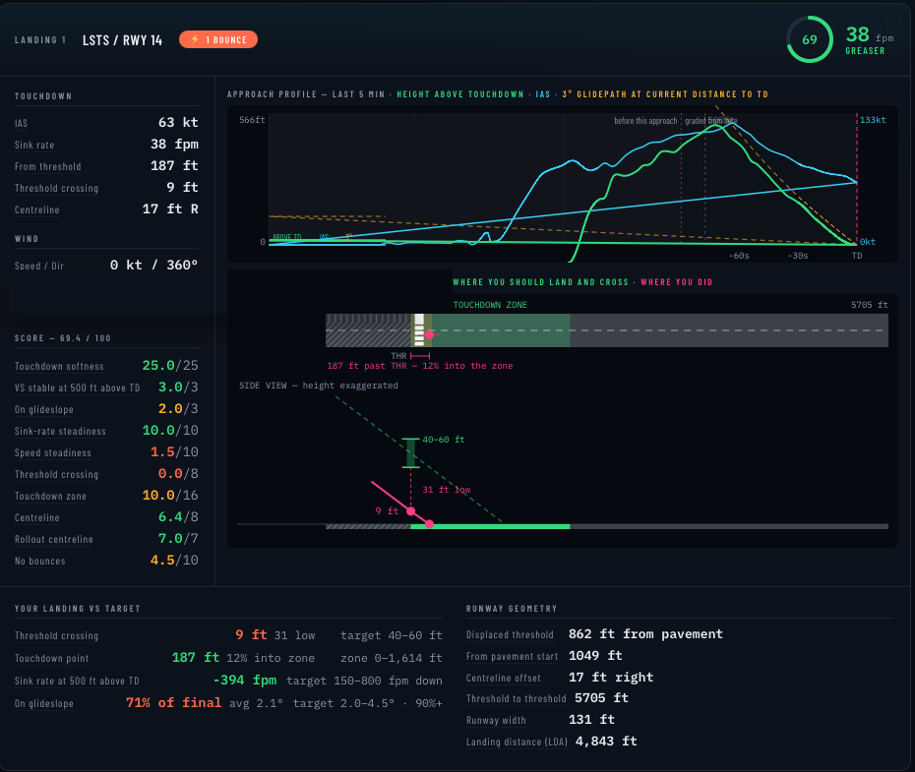Image resolution: width=915 pixels, height=772 pixels.
Task: Click the 'Displaced threshold' runway geometry label
Action: click(x=510, y=635)
